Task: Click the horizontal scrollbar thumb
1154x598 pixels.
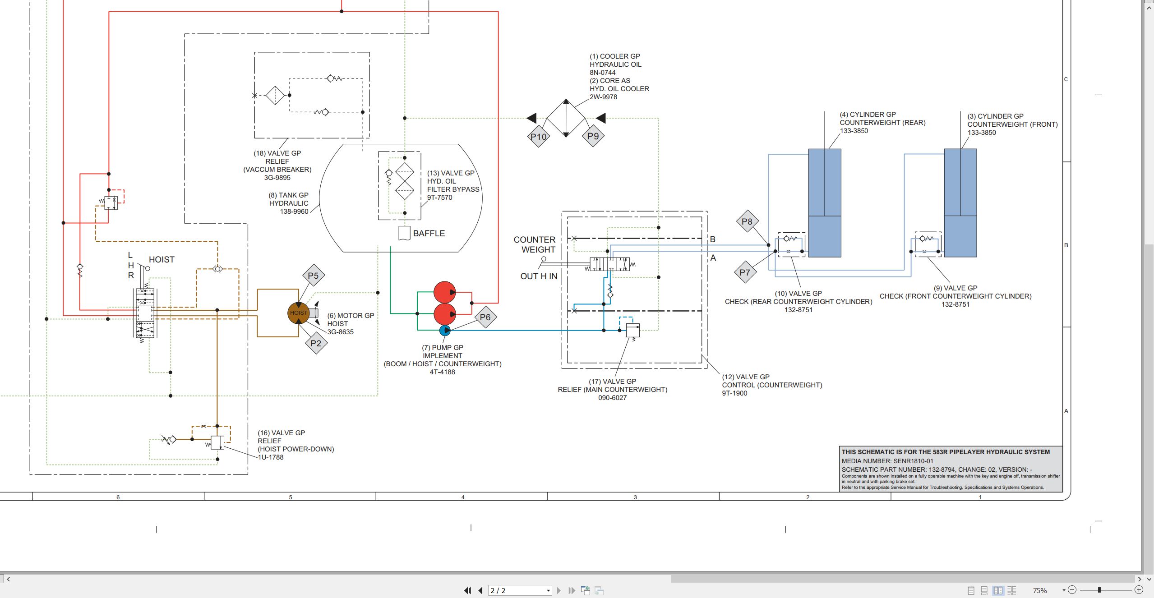Action: pyautogui.click(x=903, y=579)
